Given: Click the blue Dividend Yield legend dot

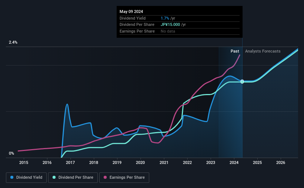Looking at the screenshot, I should pyautogui.click(x=12, y=177).
